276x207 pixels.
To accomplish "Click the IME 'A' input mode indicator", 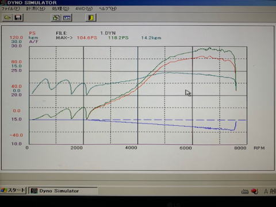I will coord(266,191).
